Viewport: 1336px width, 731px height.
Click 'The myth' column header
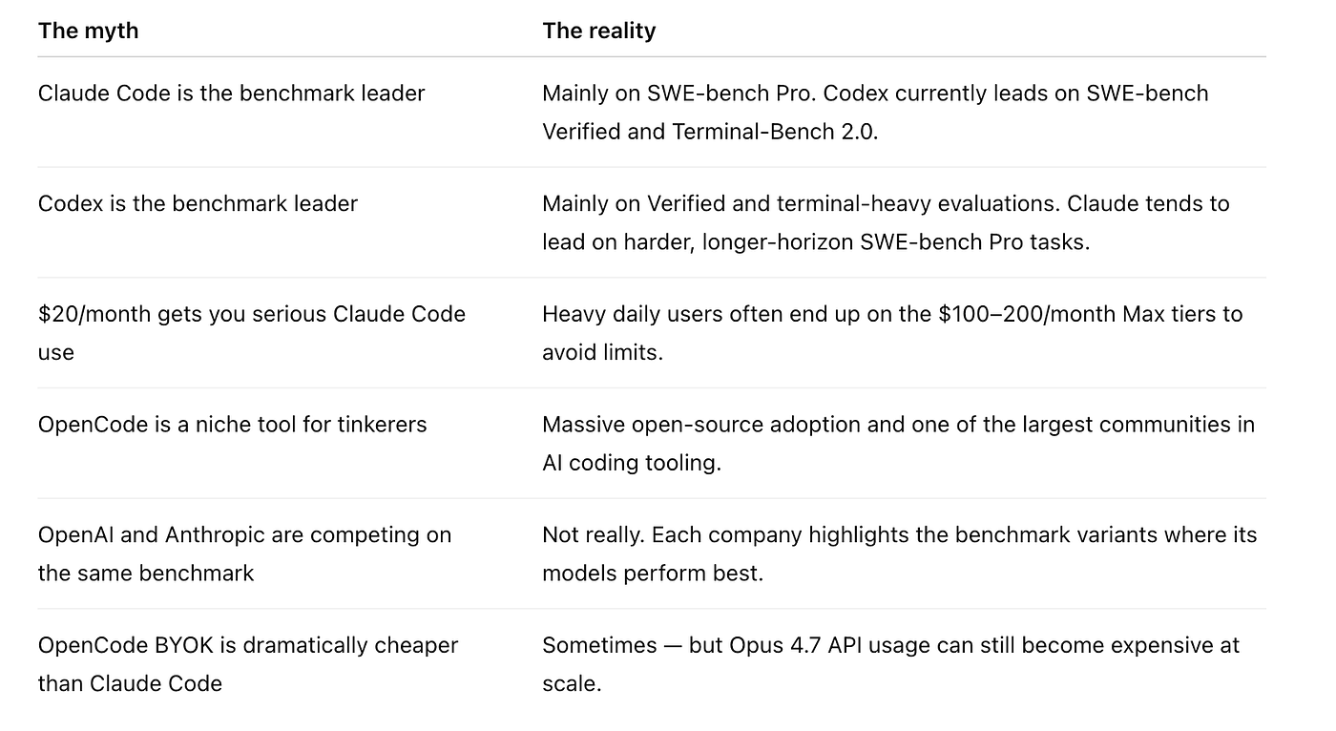coord(88,31)
